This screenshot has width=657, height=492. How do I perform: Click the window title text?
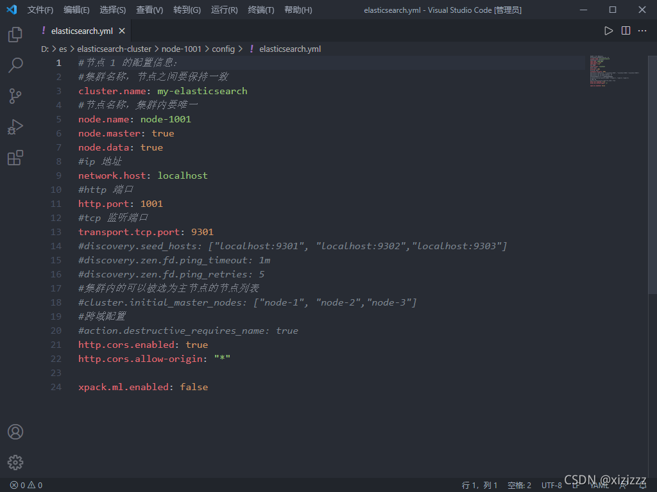click(x=443, y=10)
